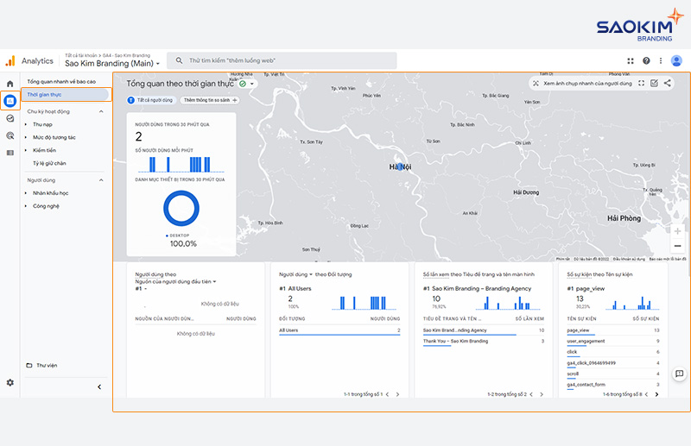Click the users per minute bar chart
Screen dimensions: 691x446
pos(181,164)
